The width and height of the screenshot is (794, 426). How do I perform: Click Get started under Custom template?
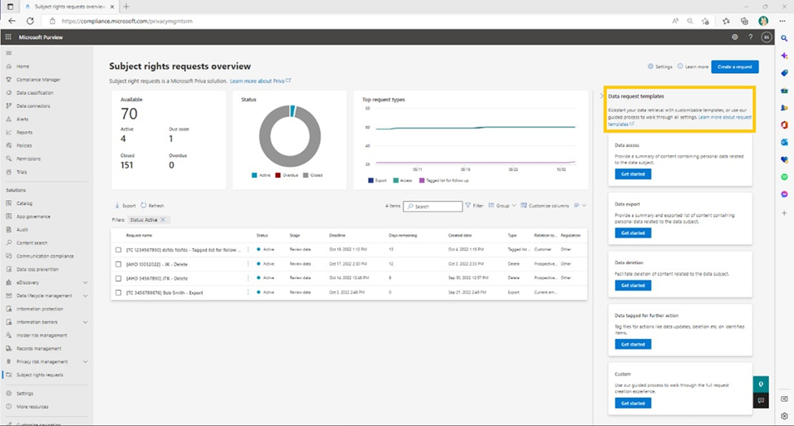[x=633, y=403]
